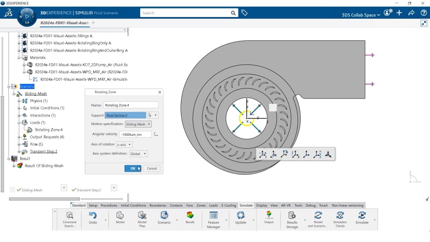This screenshot has width=430, height=242.
Task: Confirm Rotating Zone dialog with OK
Action: coord(133,169)
